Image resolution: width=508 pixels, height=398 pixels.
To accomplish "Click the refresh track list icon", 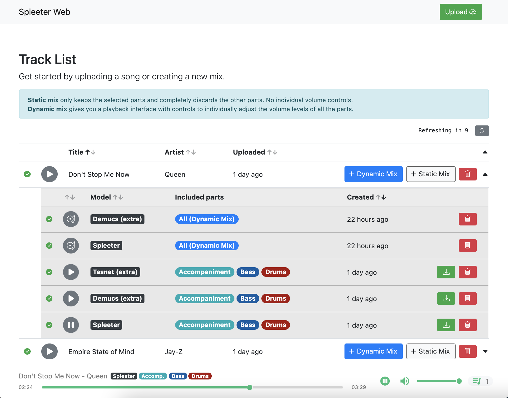I will click(x=482, y=130).
